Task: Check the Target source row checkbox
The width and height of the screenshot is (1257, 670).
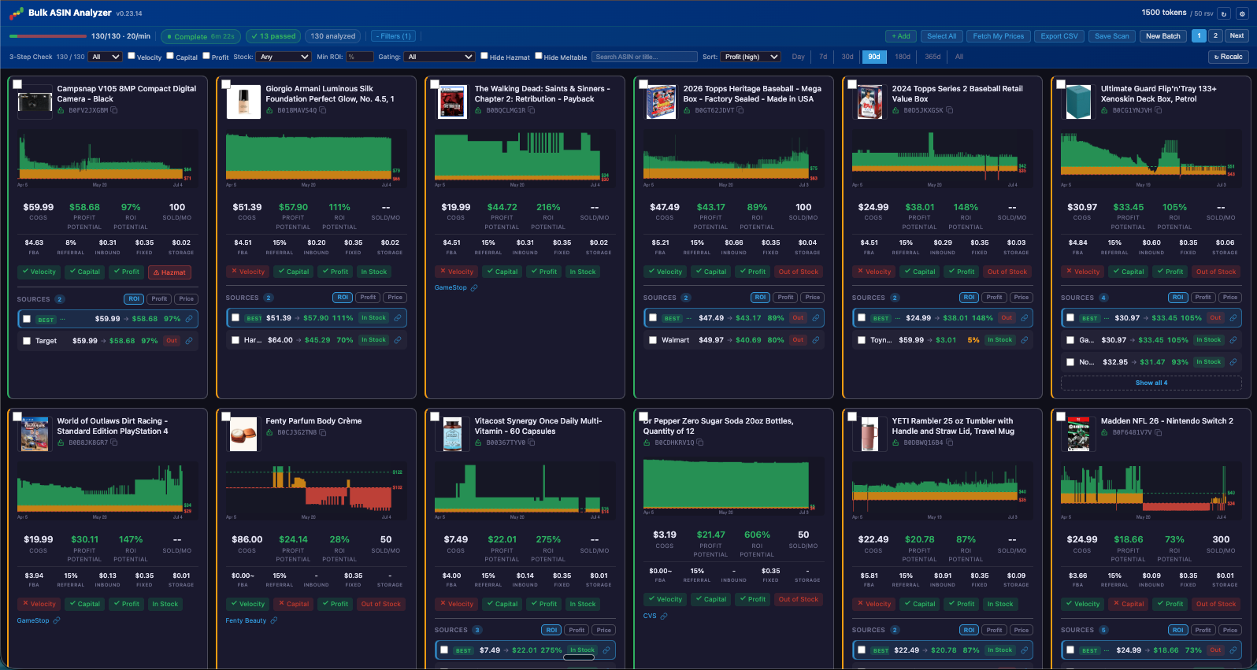Action: (27, 341)
